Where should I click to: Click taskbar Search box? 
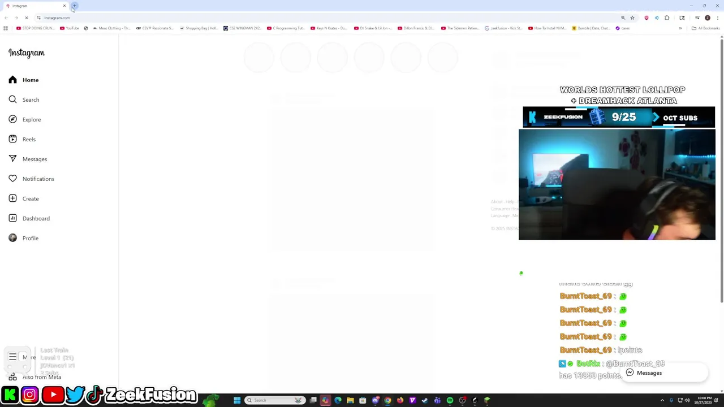pyautogui.click(x=275, y=400)
